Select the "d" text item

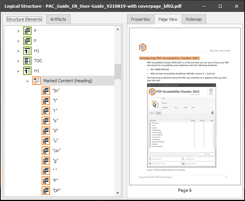55,131
